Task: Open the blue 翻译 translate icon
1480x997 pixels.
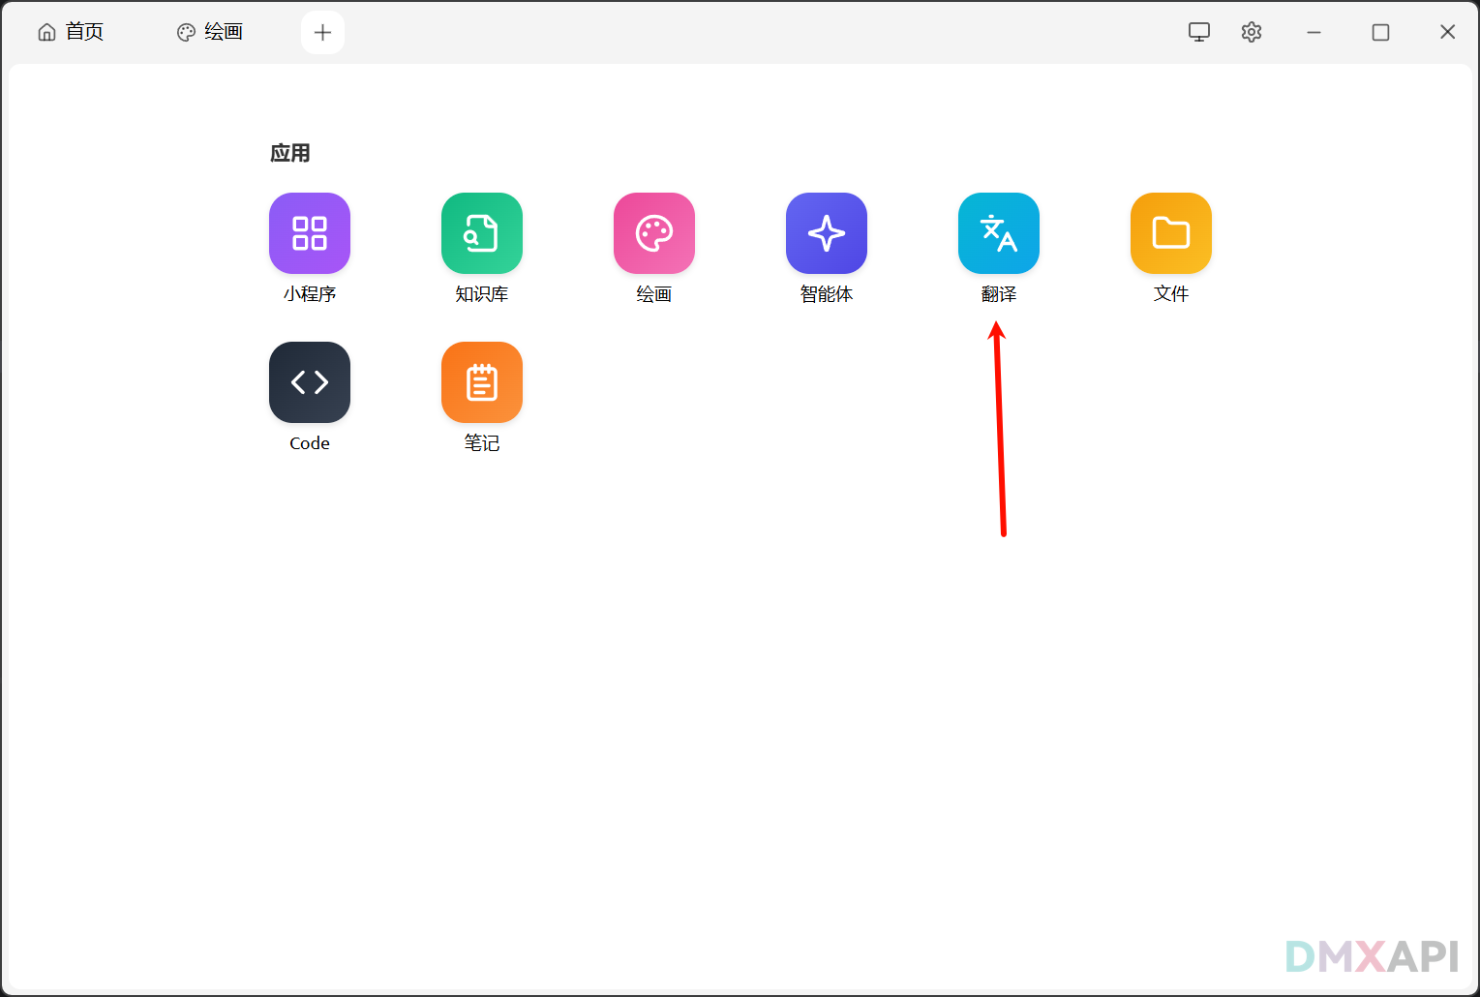Action: [999, 233]
